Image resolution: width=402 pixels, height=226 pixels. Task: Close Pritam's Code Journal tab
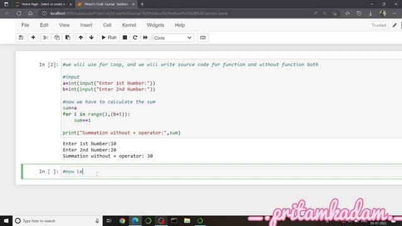tap(133, 4)
